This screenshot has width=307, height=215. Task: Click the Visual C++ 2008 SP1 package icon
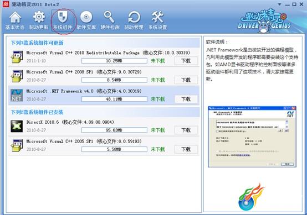click(17, 76)
